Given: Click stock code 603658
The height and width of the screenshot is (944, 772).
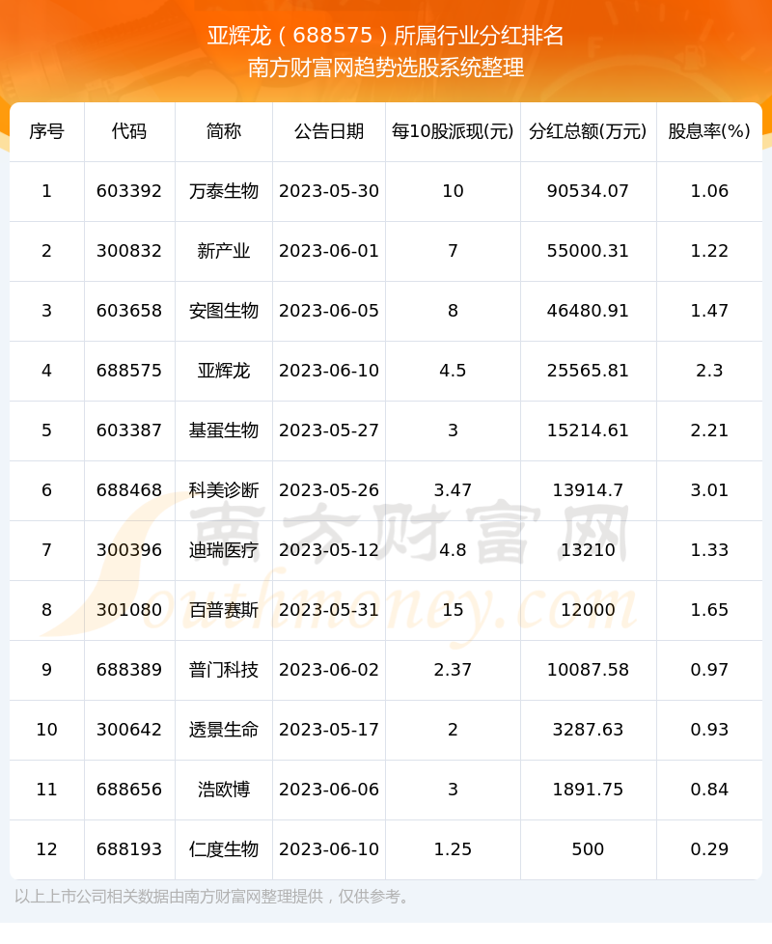Looking at the screenshot, I should pos(128,311).
